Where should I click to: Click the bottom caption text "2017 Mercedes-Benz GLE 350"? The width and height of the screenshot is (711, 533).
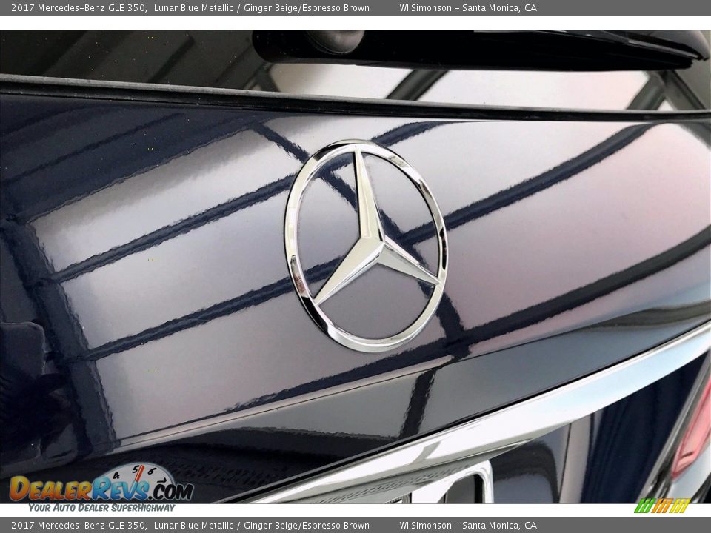coord(79,526)
